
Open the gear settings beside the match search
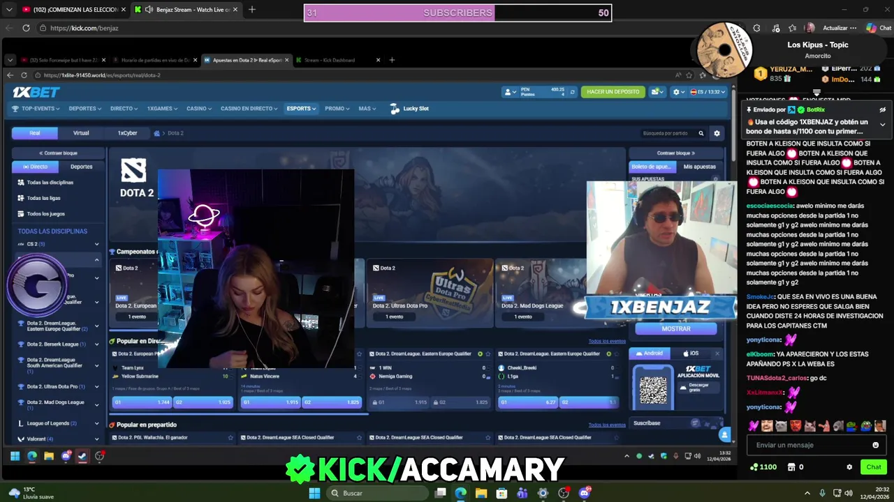coord(717,133)
